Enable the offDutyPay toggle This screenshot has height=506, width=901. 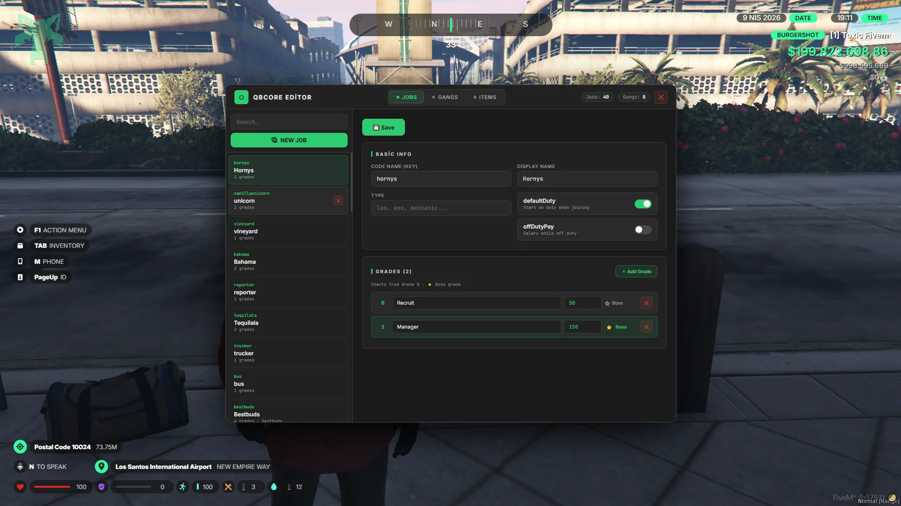click(643, 230)
